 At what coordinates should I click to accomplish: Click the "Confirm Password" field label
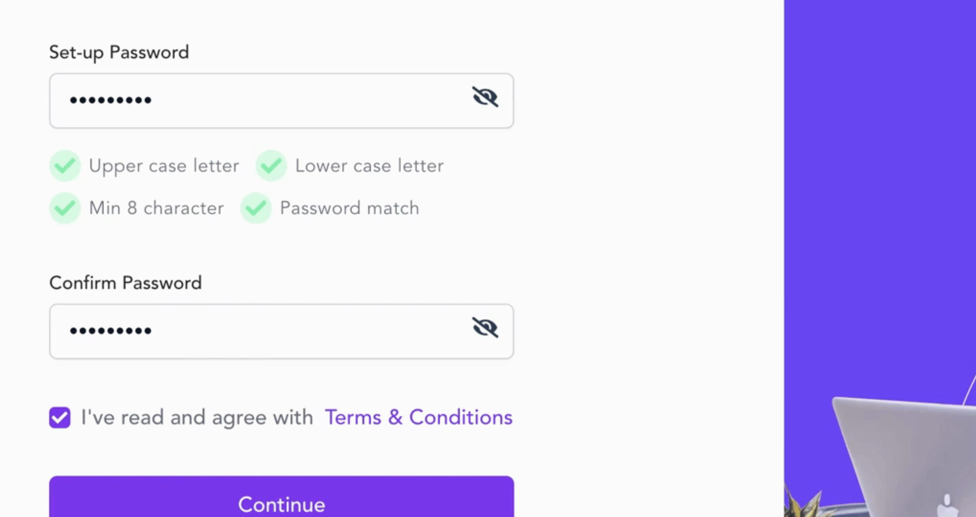click(x=125, y=283)
